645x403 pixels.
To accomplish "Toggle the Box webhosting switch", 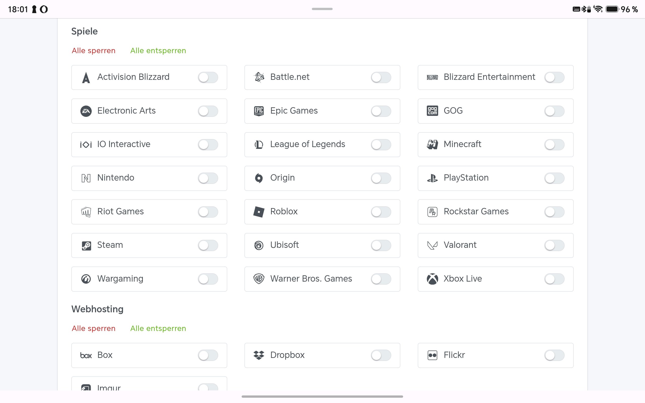I will (x=208, y=355).
